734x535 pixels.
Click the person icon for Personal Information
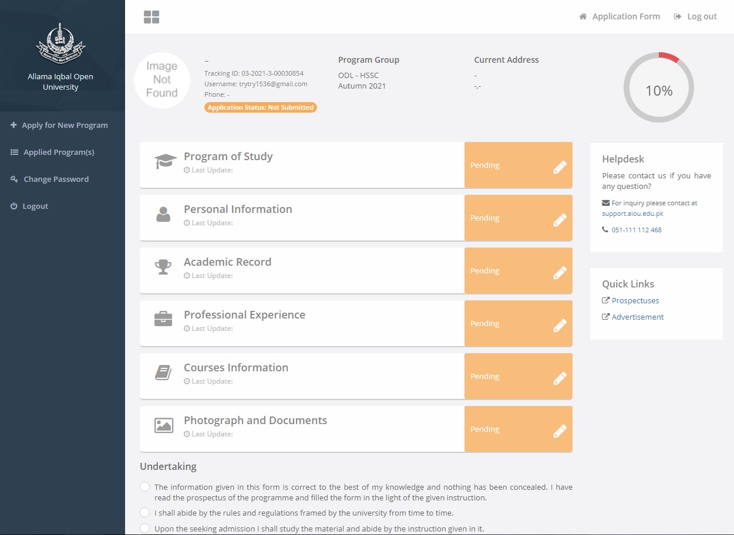163,214
